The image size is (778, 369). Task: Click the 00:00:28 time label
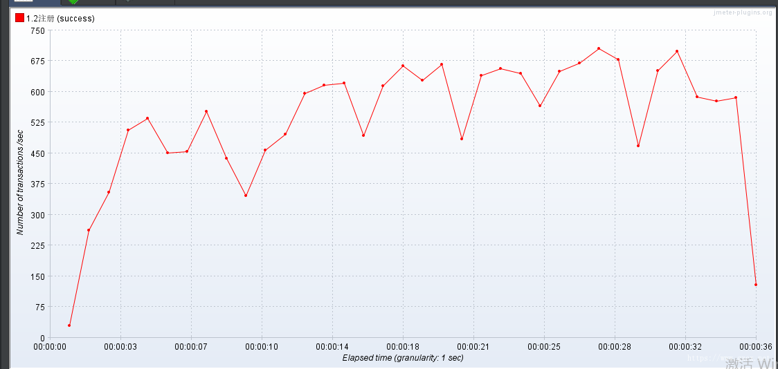click(x=615, y=347)
